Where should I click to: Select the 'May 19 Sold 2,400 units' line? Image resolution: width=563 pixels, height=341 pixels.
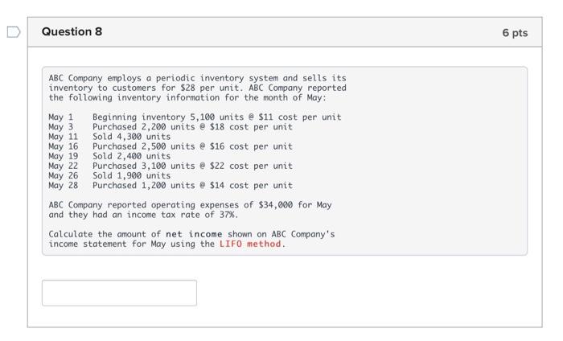[x=109, y=156]
